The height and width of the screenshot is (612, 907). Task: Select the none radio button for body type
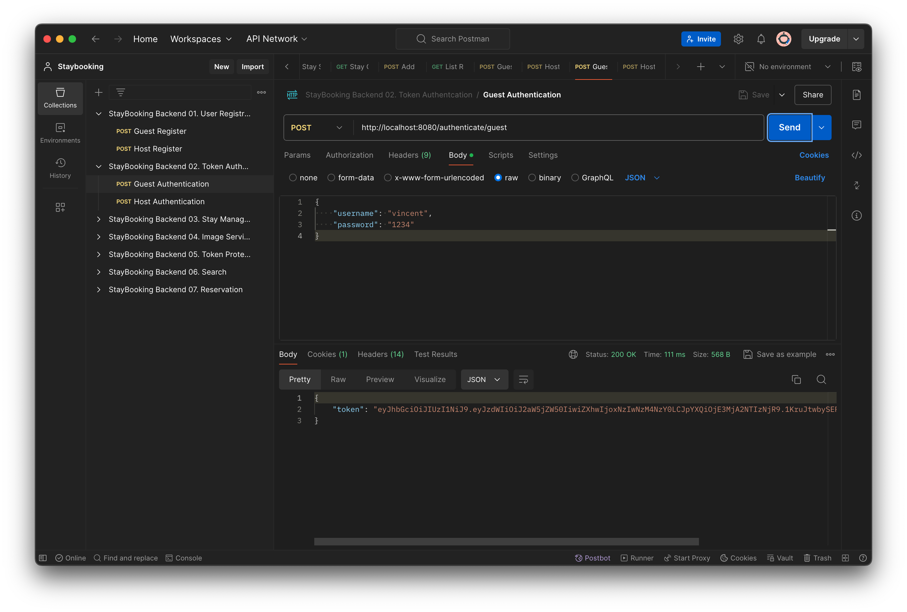(x=292, y=178)
